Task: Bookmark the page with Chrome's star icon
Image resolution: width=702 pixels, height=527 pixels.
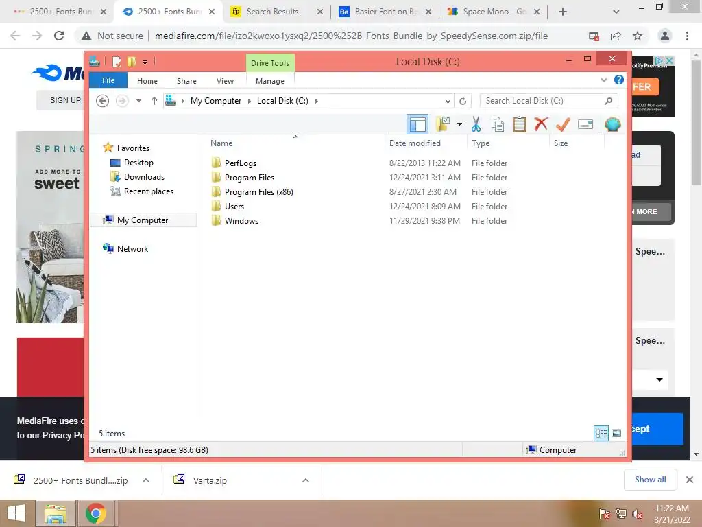Action: pyautogui.click(x=638, y=36)
